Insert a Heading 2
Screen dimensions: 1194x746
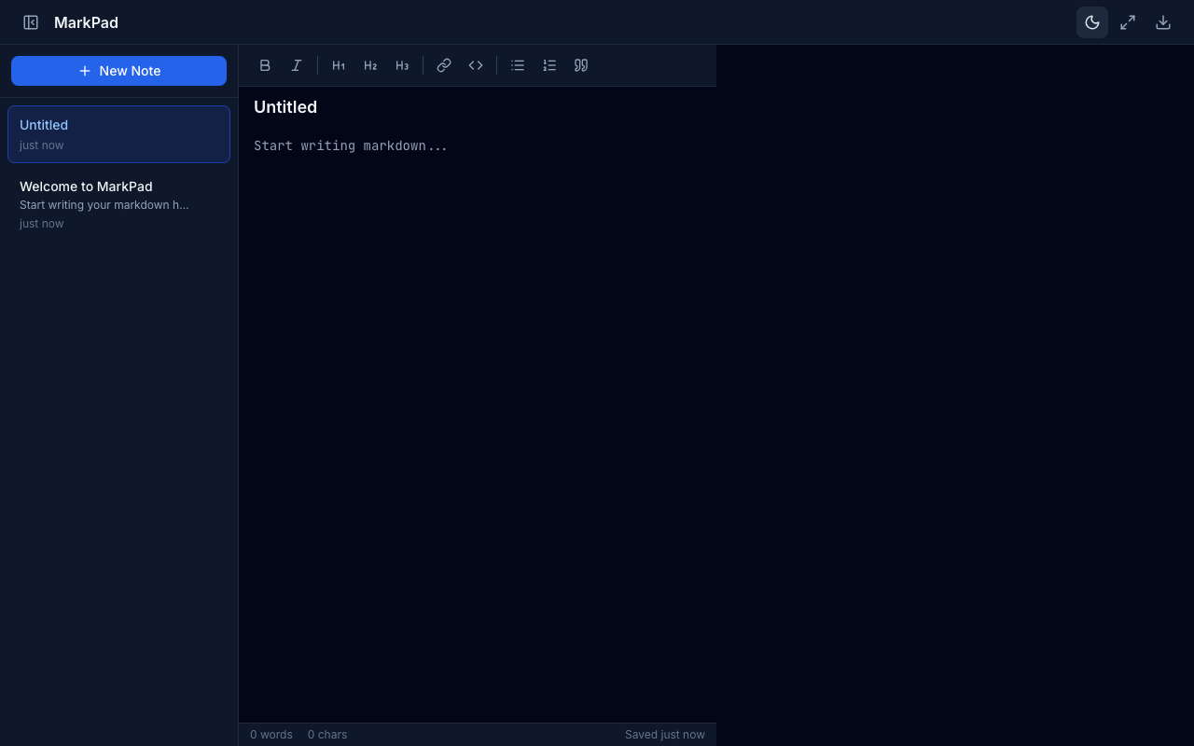click(x=370, y=65)
